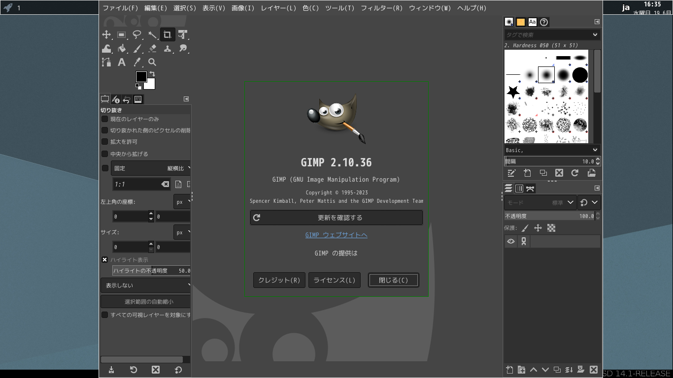This screenshot has width=673, height=378.
Task: Open the brushes panel configure menu arrow
Action: pyautogui.click(x=597, y=22)
